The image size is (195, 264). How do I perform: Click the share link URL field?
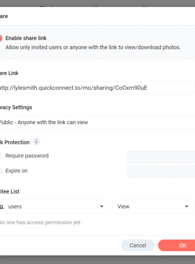97,88
